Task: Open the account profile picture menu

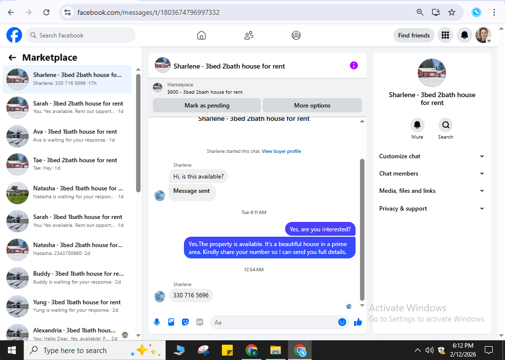Action: [x=483, y=35]
